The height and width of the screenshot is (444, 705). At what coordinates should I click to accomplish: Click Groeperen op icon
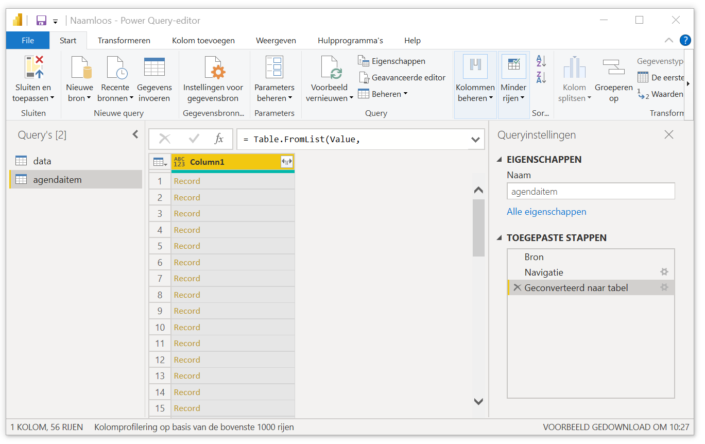613,67
